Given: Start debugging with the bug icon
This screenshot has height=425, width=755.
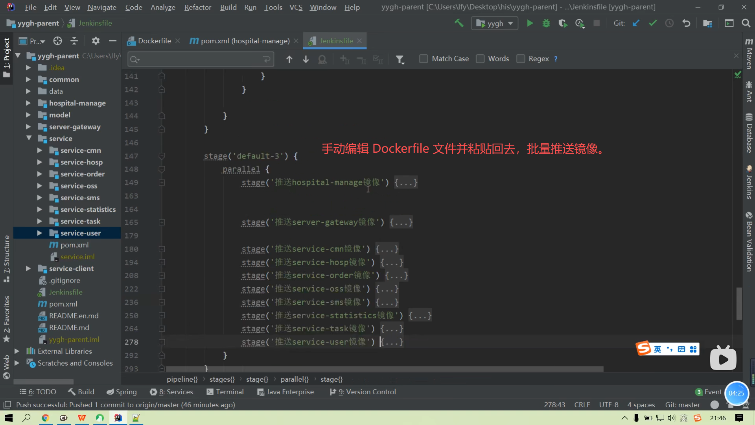Looking at the screenshot, I should point(546,23).
